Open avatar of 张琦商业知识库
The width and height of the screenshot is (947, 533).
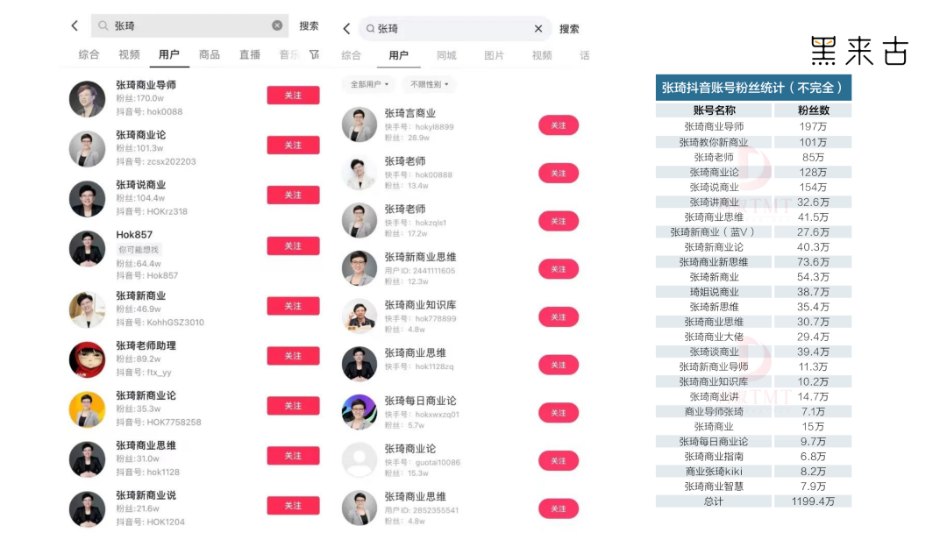point(360,316)
